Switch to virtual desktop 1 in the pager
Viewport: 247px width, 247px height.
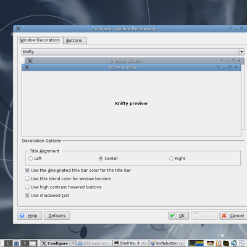click(8, 243)
